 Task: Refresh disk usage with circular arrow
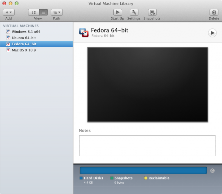212,171
